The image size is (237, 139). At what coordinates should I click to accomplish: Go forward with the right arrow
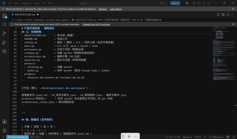[76, 3]
